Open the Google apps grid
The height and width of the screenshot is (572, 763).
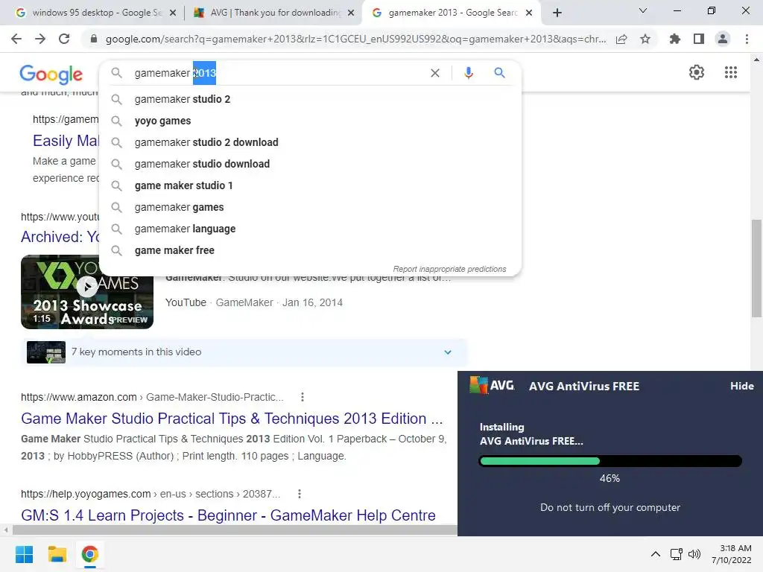pos(730,72)
